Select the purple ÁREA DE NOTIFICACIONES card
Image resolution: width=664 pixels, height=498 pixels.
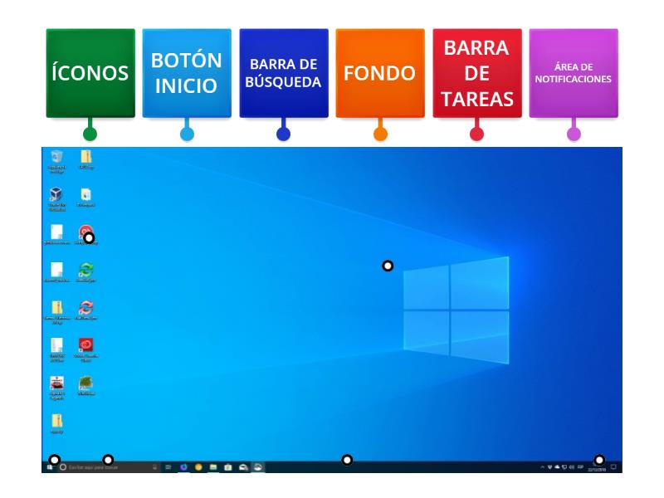coord(574,71)
